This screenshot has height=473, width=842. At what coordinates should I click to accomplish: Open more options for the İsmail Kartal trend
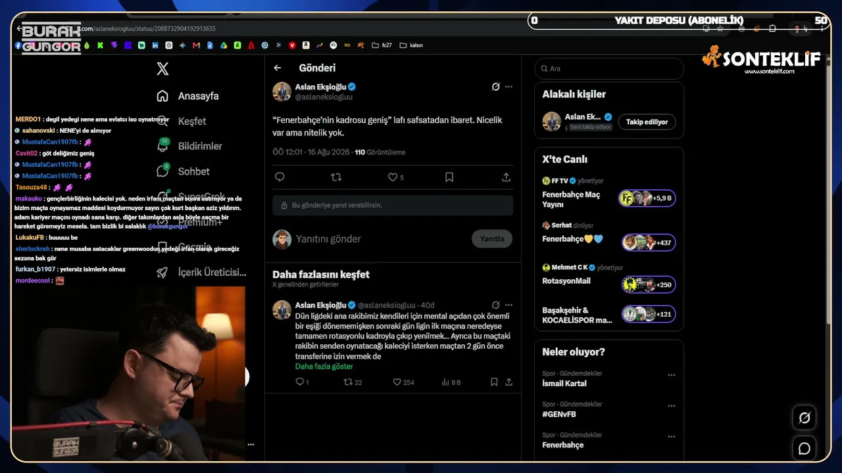pos(672,375)
